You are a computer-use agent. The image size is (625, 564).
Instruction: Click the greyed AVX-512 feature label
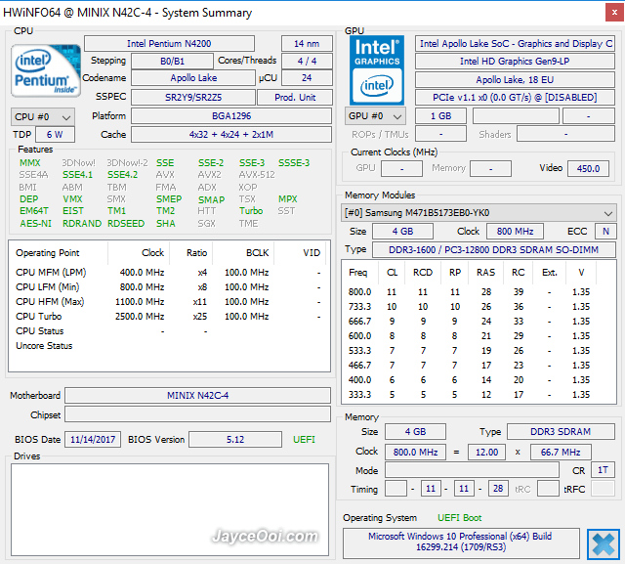pyautogui.click(x=257, y=175)
